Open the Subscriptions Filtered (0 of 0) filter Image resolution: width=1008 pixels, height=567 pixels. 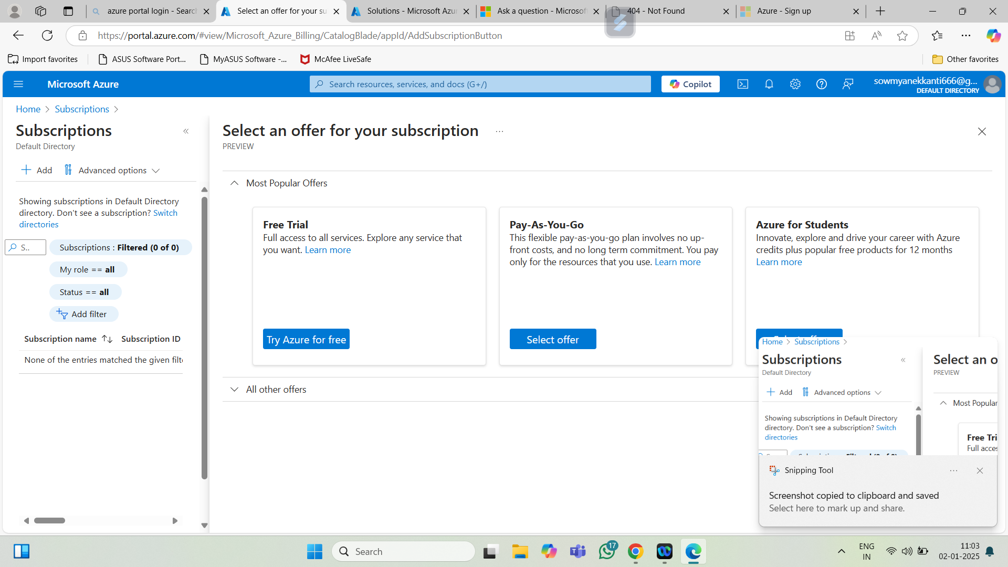click(x=120, y=247)
